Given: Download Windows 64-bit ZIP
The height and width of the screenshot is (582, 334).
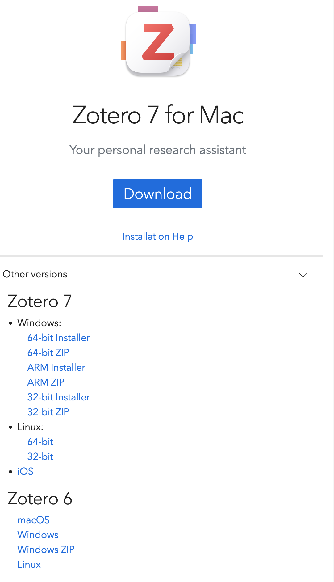Looking at the screenshot, I should (48, 353).
